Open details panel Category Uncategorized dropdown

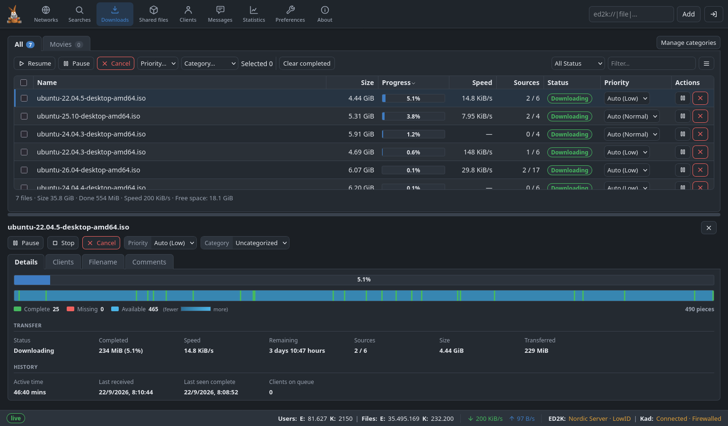click(x=261, y=243)
